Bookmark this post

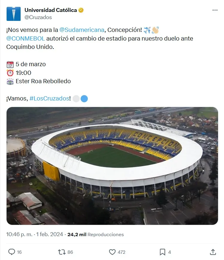click(x=162, y=252)
